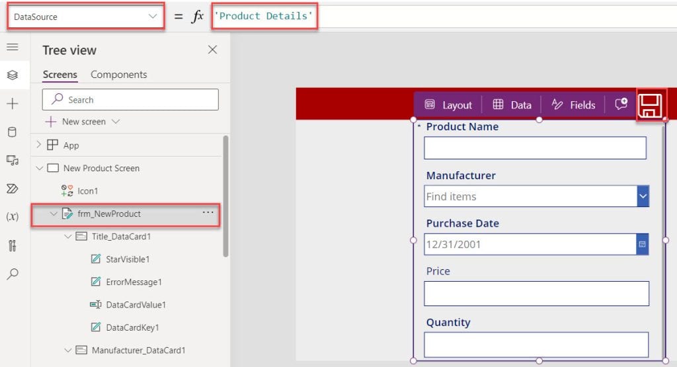Click the Purchase Date label
Screen dimensions: 677x367
click(x=462, y=224)
